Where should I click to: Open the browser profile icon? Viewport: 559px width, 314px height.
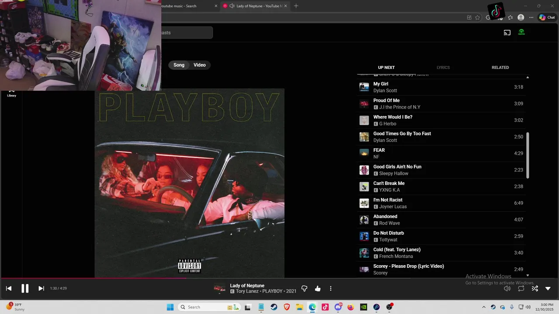(521, 17)
